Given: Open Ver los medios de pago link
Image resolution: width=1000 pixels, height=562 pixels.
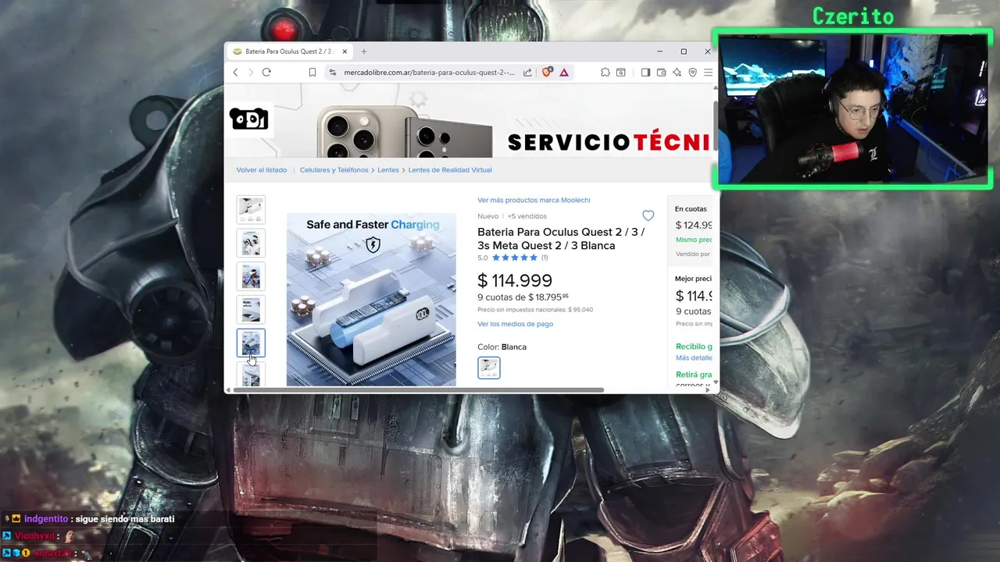Looking at the screenshot, I should 515,324.
